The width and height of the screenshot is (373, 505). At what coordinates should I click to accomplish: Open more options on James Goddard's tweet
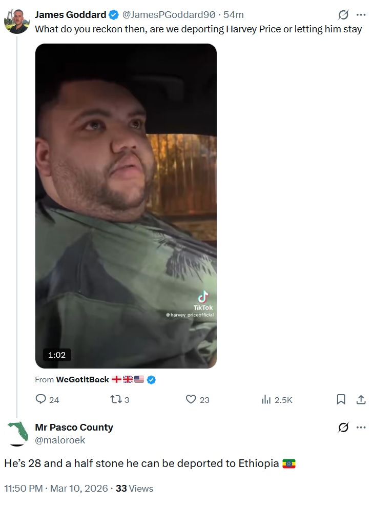[x=361, y=14]
